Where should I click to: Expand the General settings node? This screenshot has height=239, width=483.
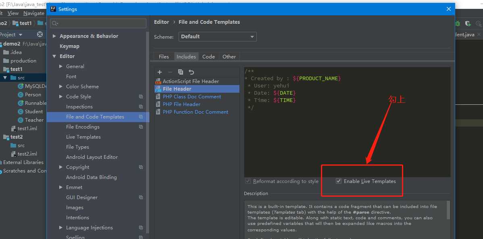tap(61, 66)
